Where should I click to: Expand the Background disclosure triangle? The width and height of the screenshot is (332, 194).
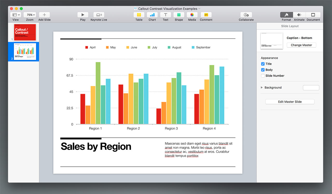[x=262, y=88]
